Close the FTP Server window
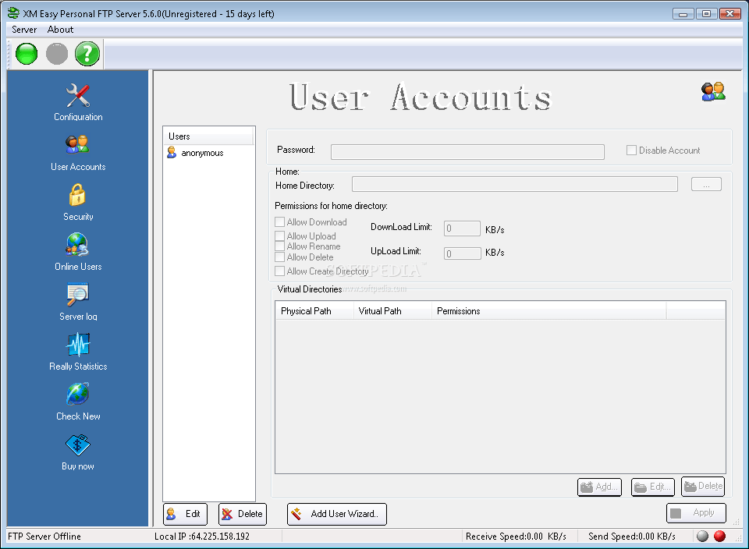Screen dimensions: 749x549 (x=729, y=14)
